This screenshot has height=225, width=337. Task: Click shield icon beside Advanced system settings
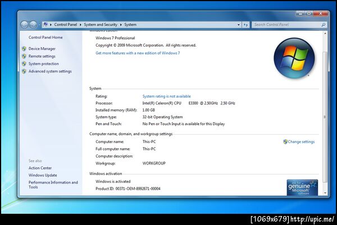[x=24, y=71]
